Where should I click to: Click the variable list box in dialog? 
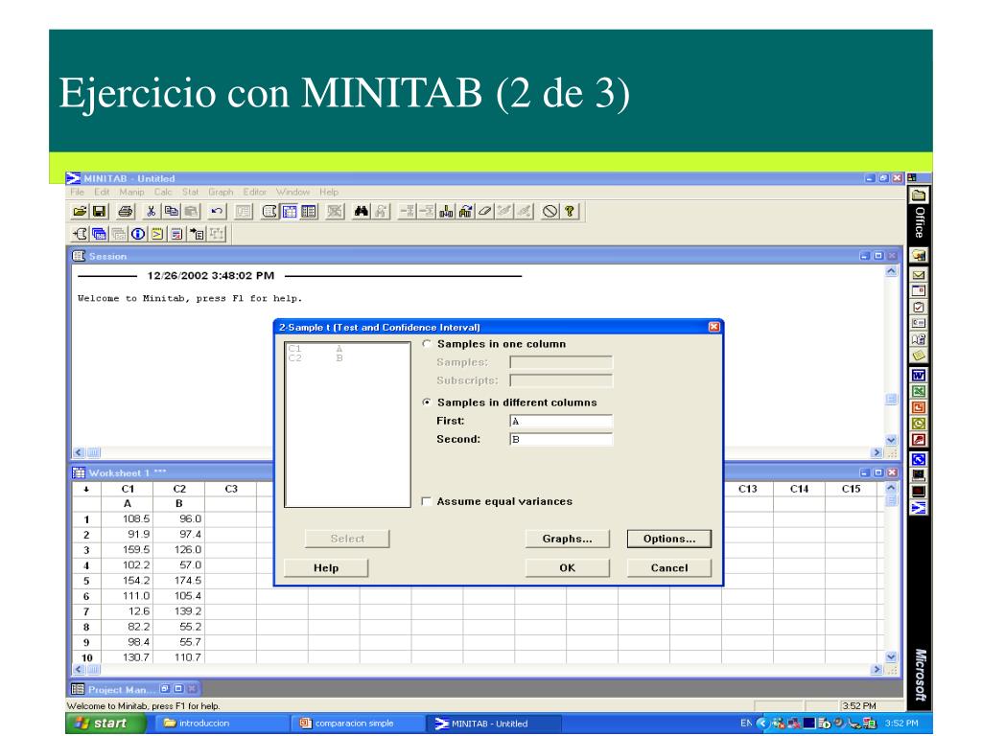tap(347, 425)
